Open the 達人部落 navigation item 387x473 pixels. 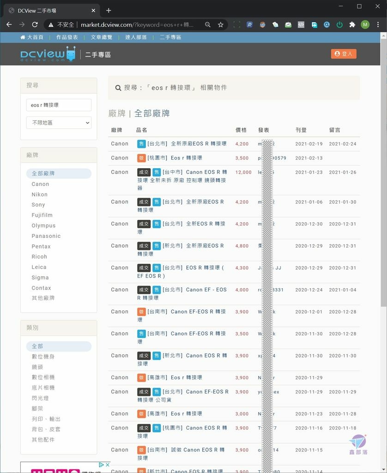click(136, 37)
